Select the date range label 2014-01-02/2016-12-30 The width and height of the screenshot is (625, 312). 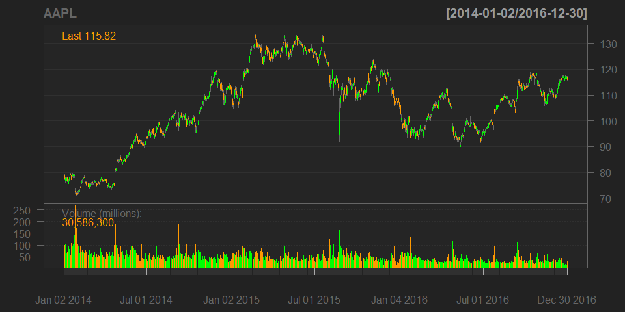point(517,14)
